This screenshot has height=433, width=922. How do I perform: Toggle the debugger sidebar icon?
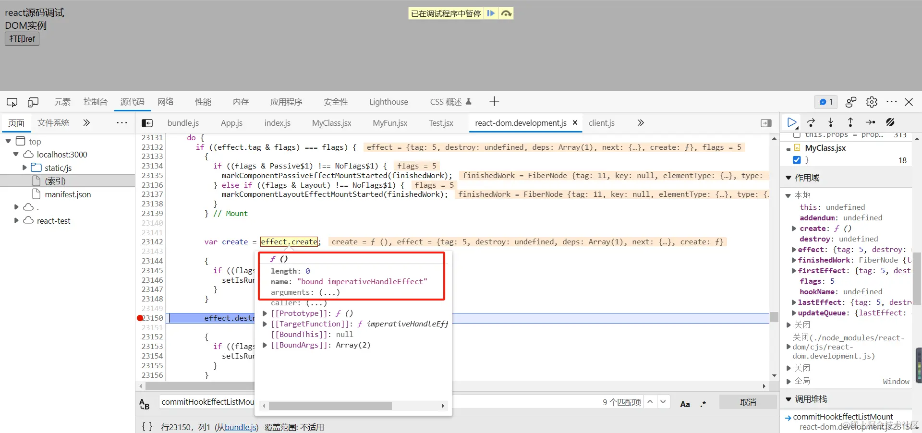766,123
